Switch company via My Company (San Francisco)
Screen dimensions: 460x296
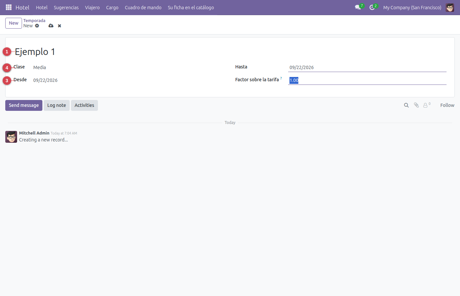coord(412,7)
